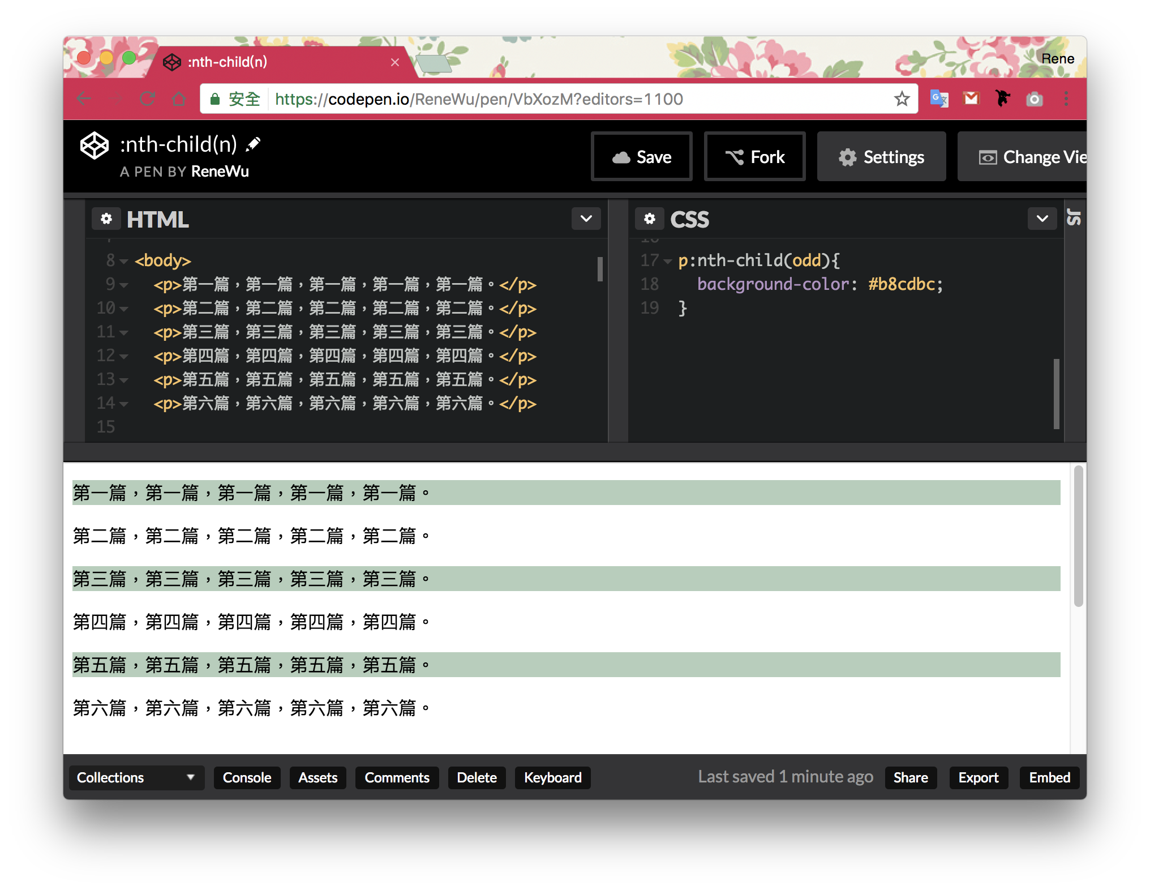Collapse fold arrow on CSS line 17
Screen dimensions: 1150x890
coord(668,261)
